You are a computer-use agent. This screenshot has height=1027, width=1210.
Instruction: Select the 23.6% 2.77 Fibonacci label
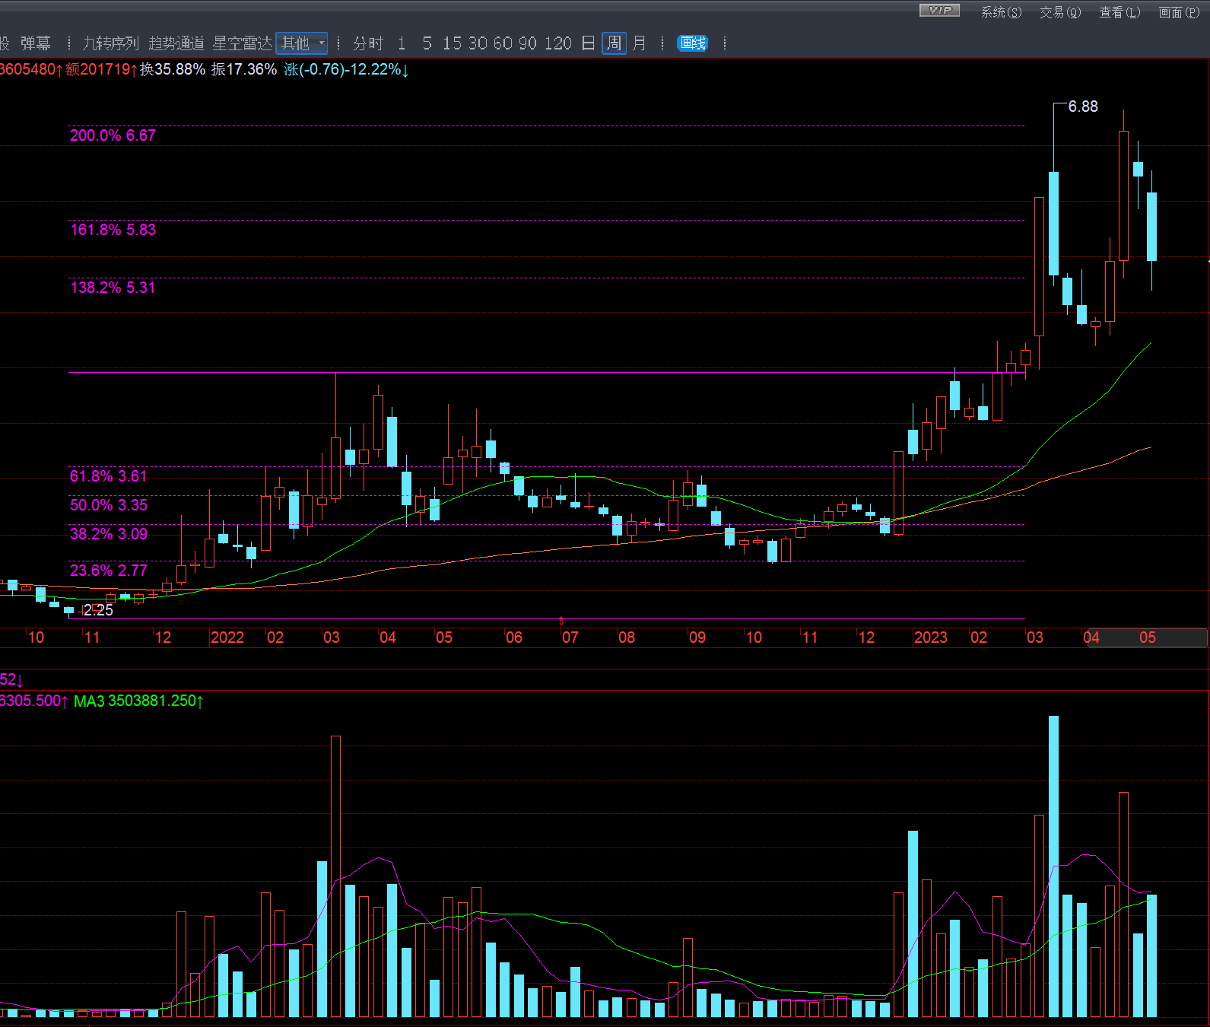point(109,571)
